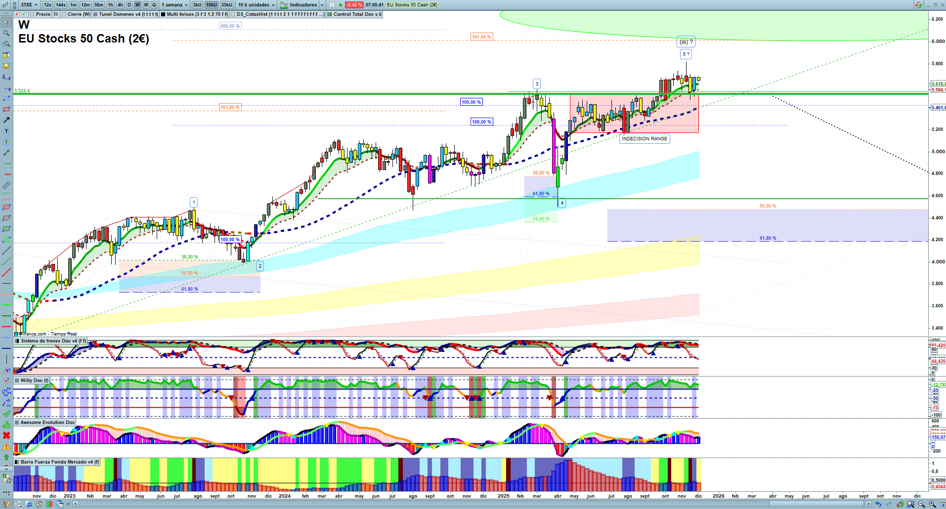The height and width of the screenshot is (509, 946).
Task: Toggle the Multi Avisos indicator checkbox
Action: (163, 14)
